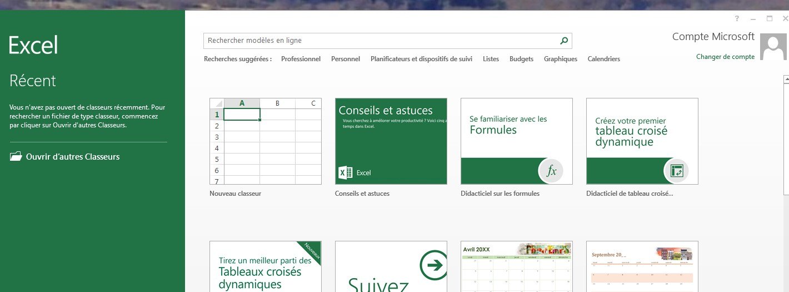
Task: Click the help question mark icon
Action: (738, 18)
